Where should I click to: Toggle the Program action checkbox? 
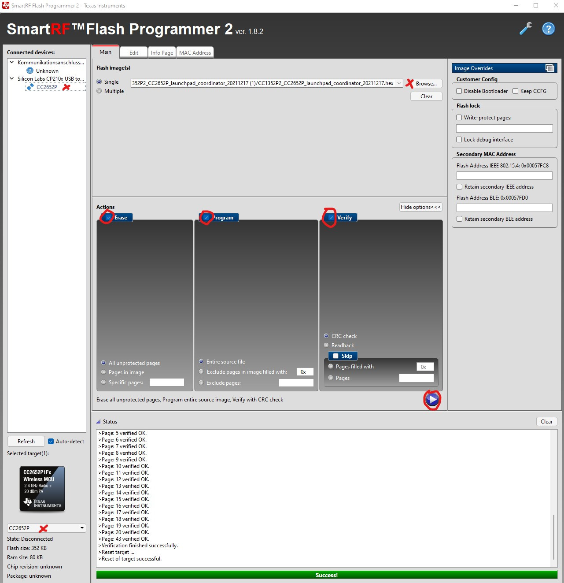206,218
